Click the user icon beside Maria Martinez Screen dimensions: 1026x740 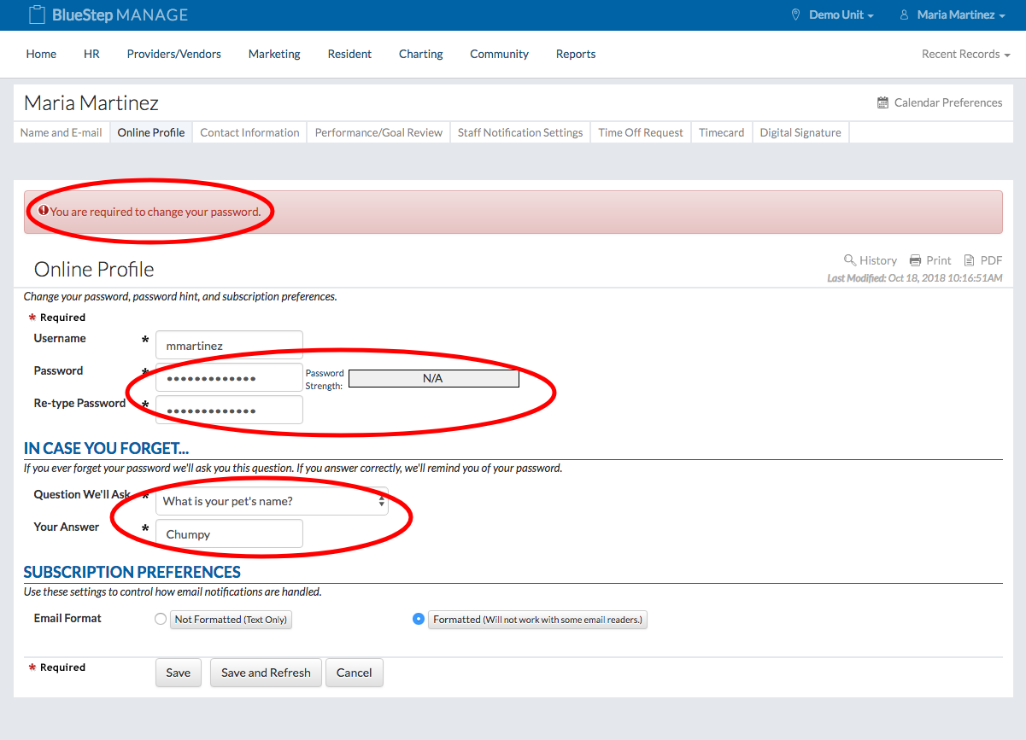coord(903,15)
